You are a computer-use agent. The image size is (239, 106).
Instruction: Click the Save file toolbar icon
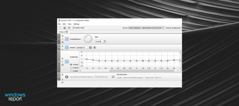click(x=69, y=28)
